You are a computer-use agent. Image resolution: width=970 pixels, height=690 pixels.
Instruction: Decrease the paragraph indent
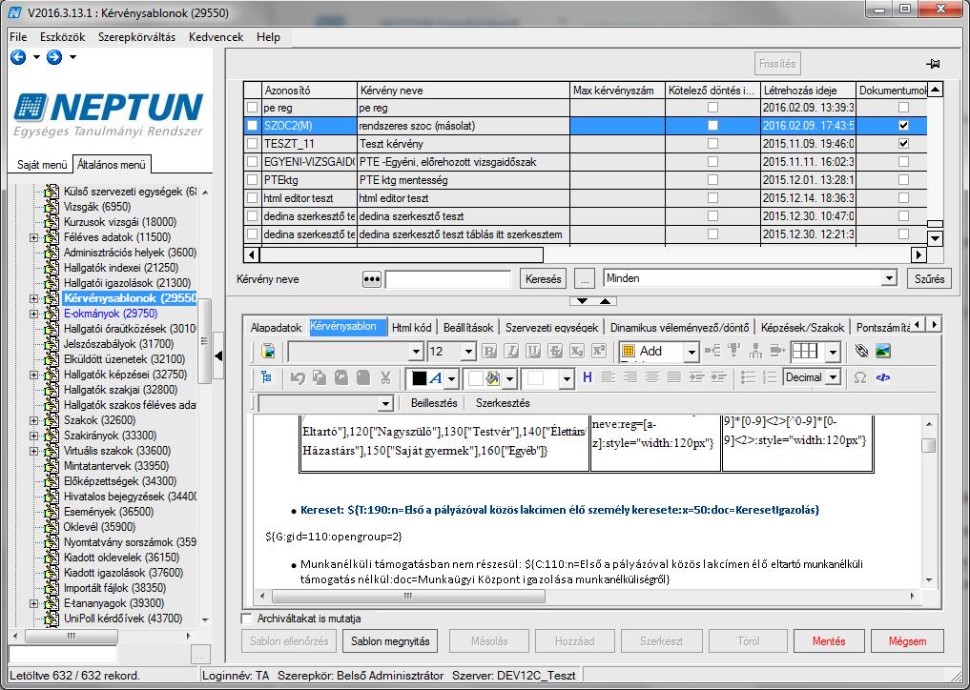[696, 377]
